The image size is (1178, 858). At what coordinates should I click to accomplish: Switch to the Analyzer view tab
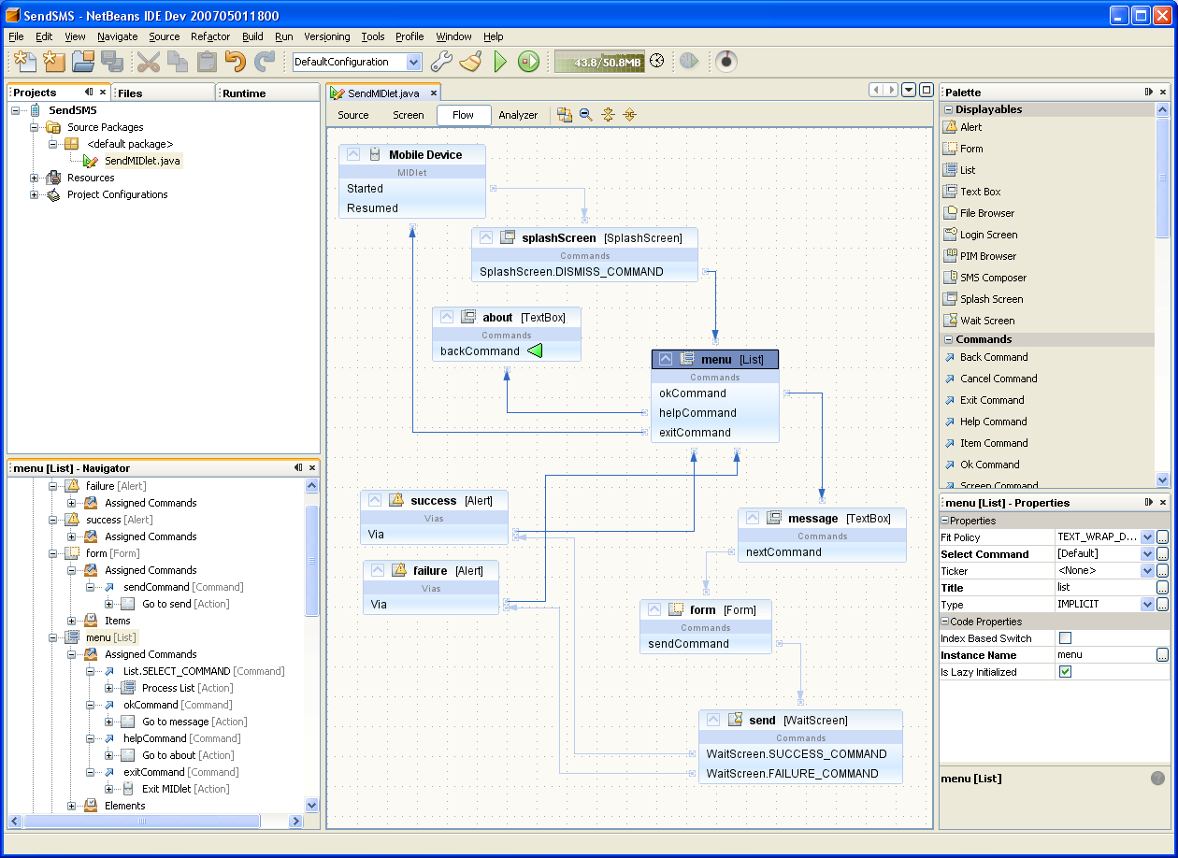click(x=518, y=115)
